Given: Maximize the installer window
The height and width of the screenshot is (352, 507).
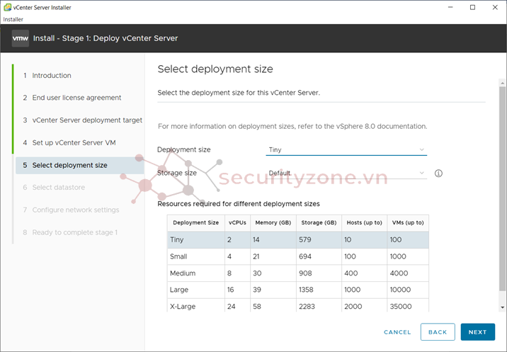Looking at the screenshot, I should click(472, 7).
